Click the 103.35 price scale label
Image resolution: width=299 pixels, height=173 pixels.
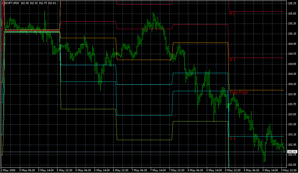pos(292,124)
